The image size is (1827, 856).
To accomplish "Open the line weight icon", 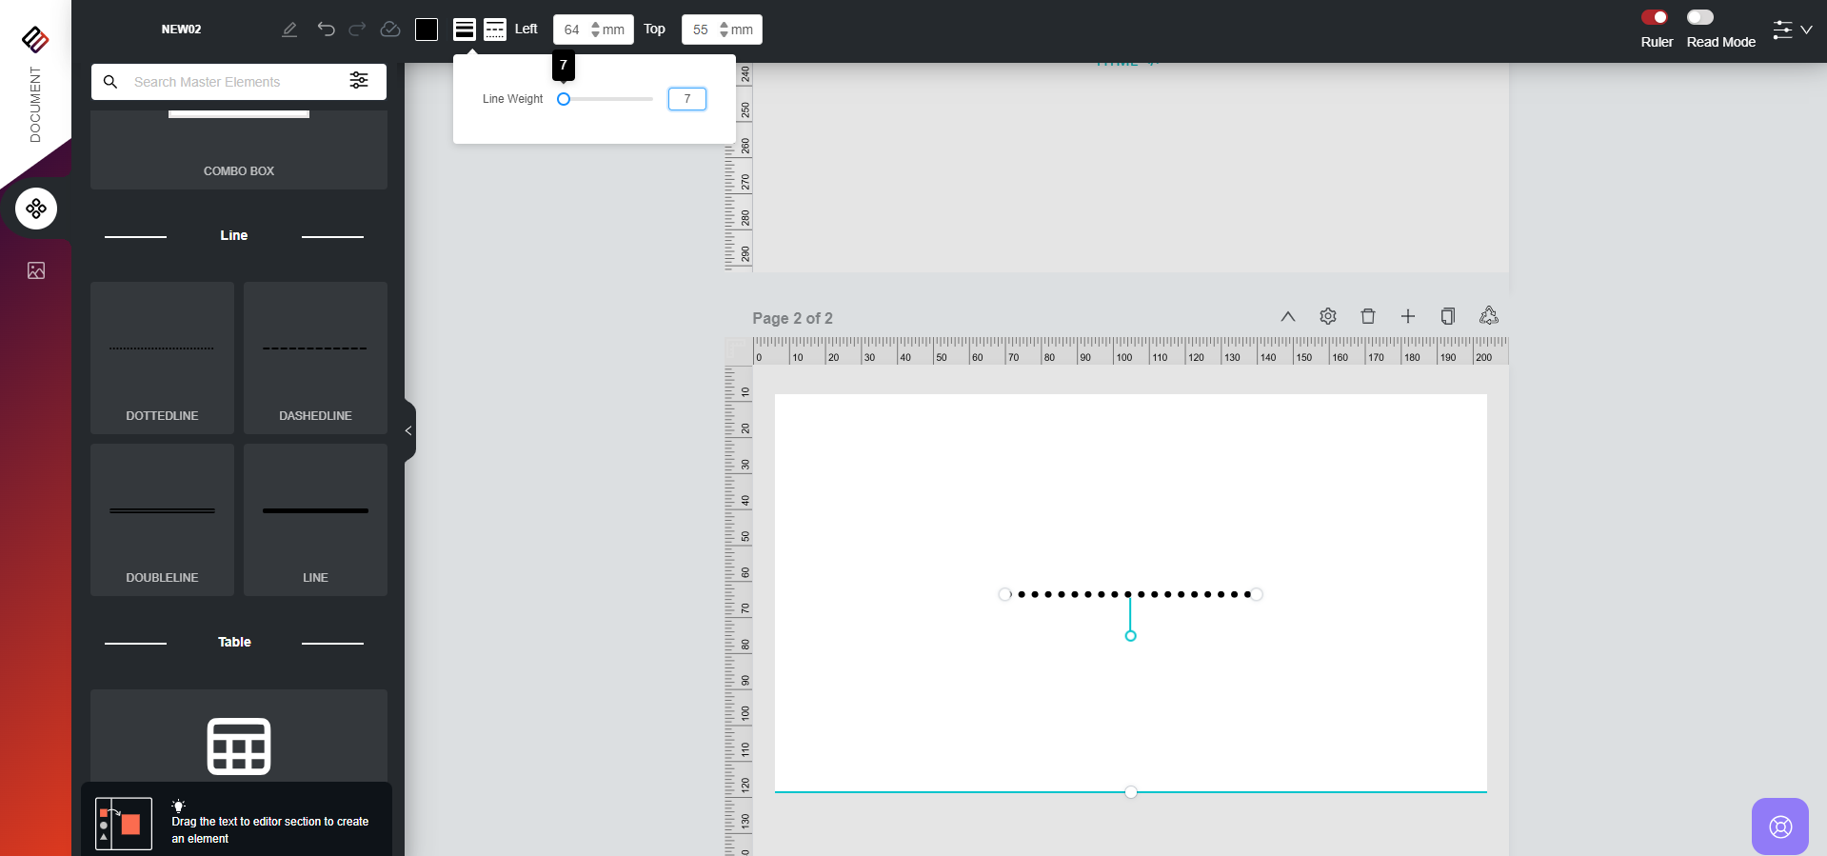I will [464, 30].
